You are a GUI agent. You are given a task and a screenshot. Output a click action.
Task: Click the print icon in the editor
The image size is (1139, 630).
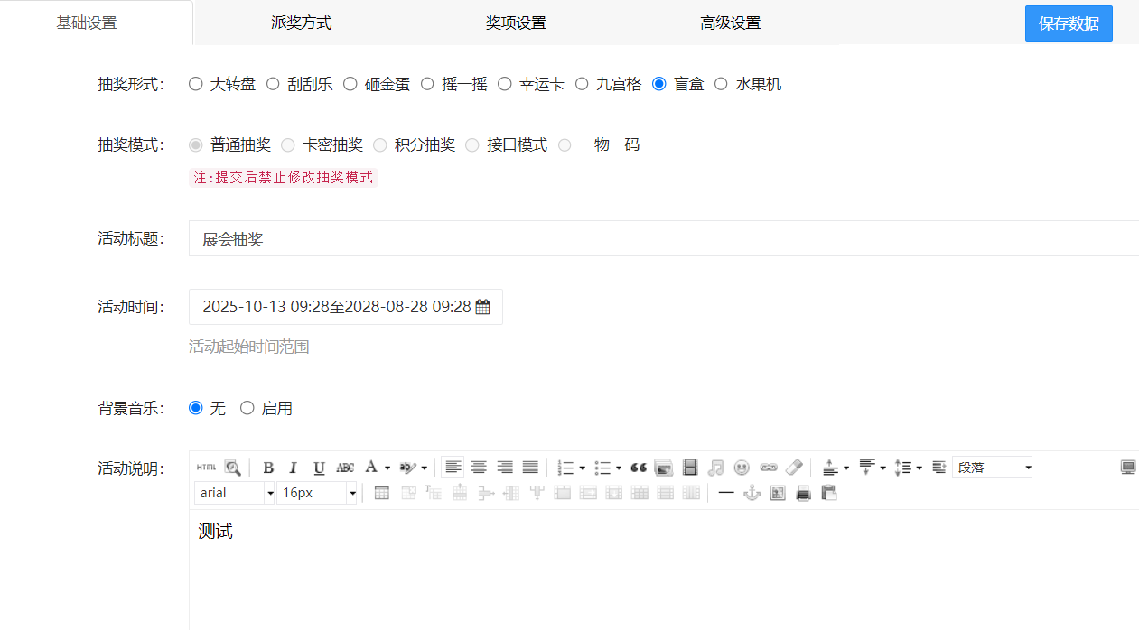point(803,493)
